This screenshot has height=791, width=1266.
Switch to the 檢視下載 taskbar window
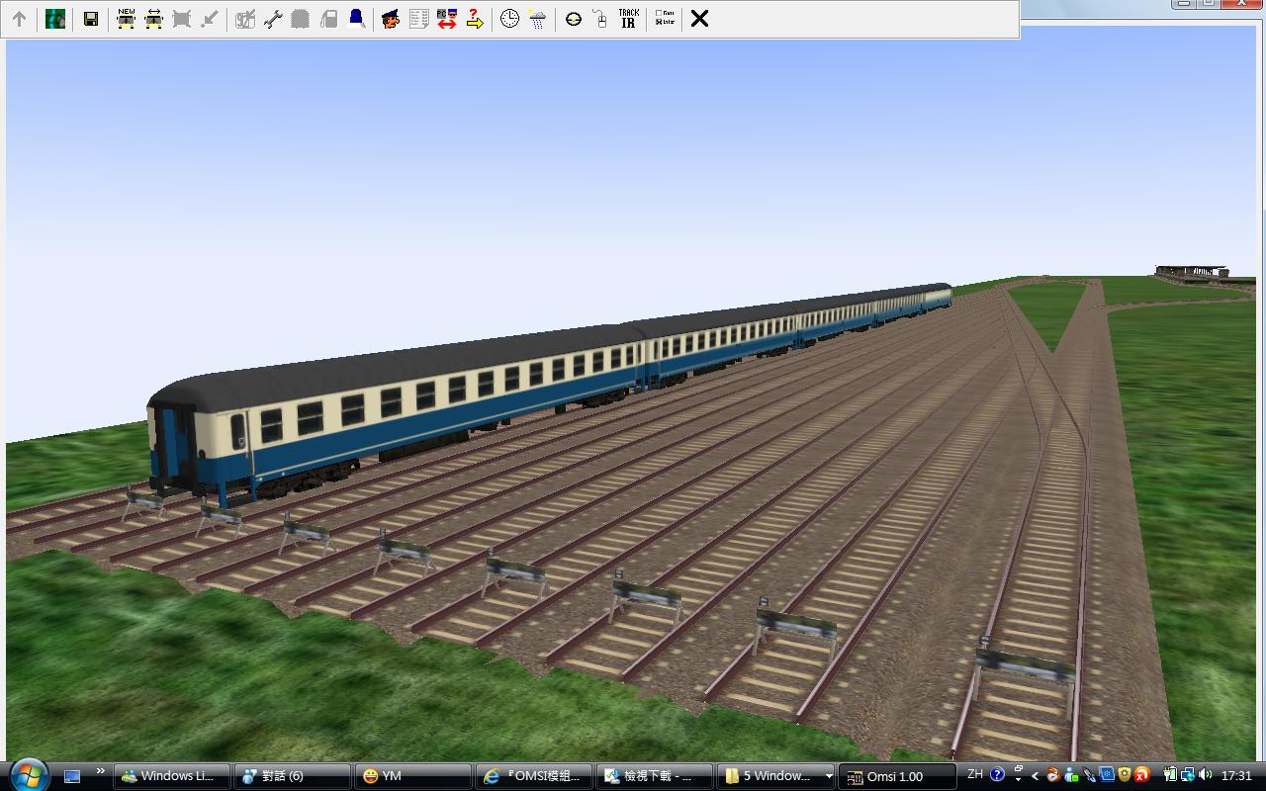[655, 776]
